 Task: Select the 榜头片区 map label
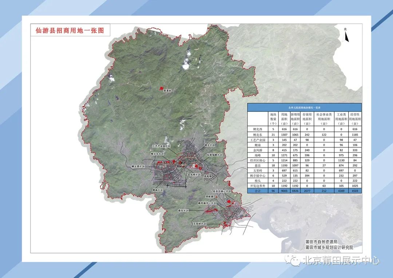click(x=210, y=144)
